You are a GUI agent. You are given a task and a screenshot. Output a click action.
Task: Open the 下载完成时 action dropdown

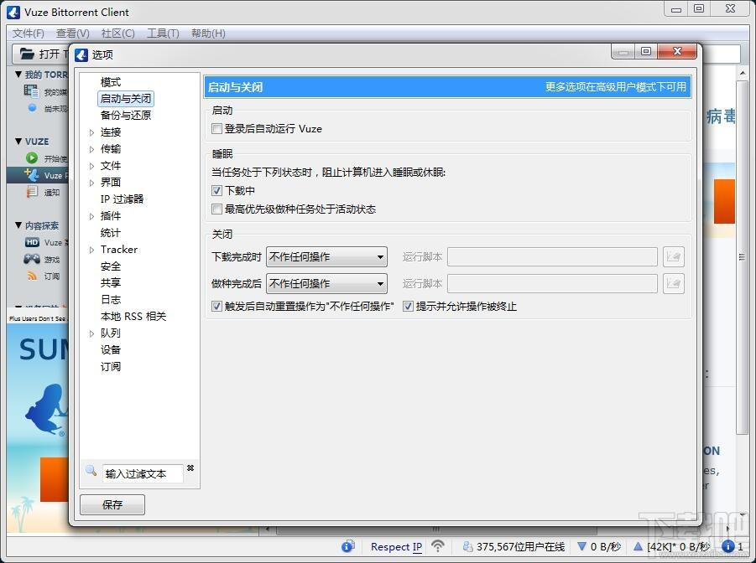(x=326, y=256)
